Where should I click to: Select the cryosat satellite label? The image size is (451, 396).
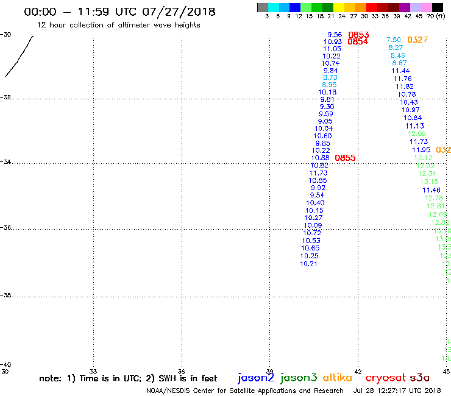point(385,378)
